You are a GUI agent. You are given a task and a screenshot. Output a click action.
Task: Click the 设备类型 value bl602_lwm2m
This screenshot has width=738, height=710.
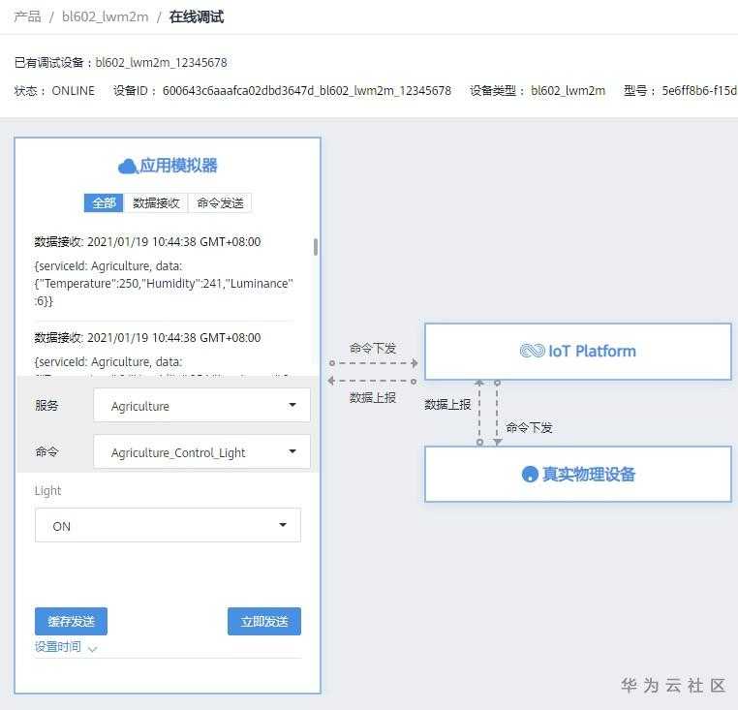pyautogui.click(x=569, y=90)
